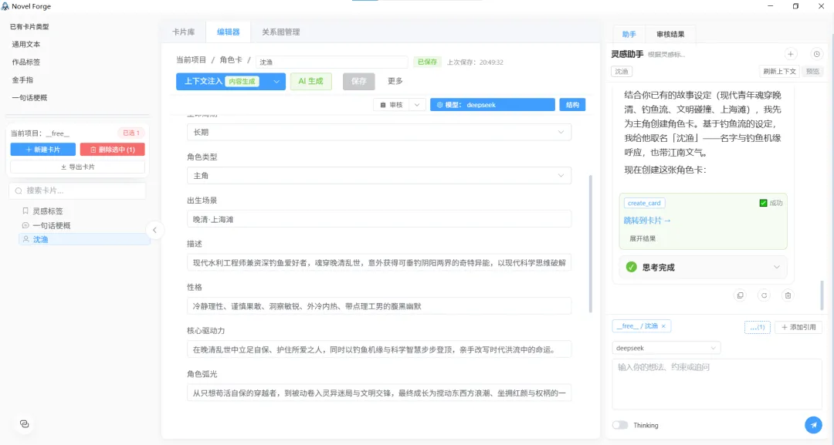Open the 更多 menu

(x=395, y=81)
